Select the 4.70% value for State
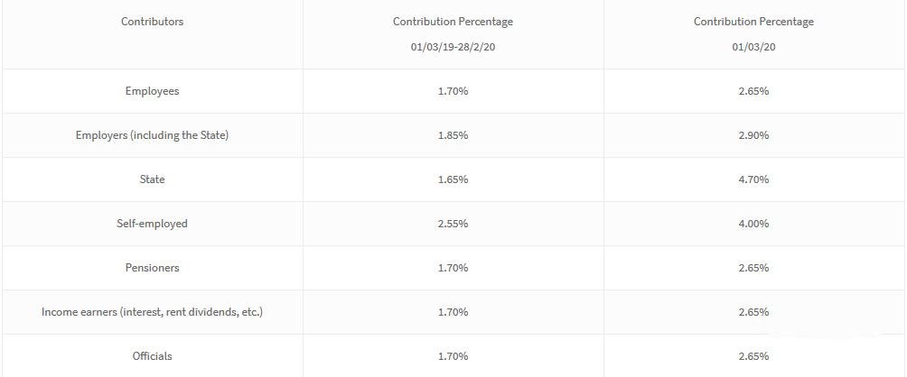This screenshot has height=377, width=907. click(x=753, y=179)
